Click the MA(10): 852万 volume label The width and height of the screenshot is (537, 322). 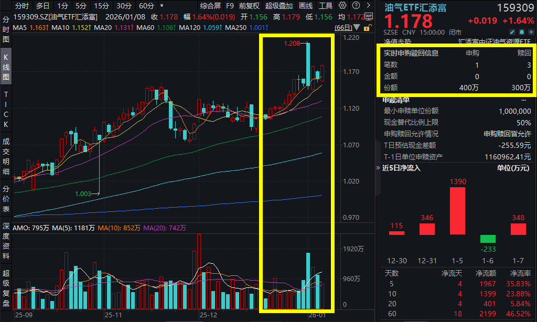pyautogui.click(x=119, y=228)
